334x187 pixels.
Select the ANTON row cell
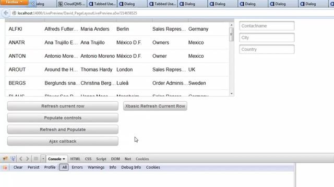[17, 56]
